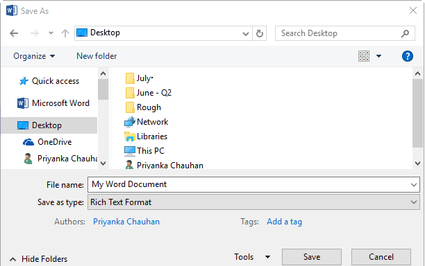Viewport: 425px width, 266px height.
Task: Click the forward navigation arrow
Action: click(x=35, y=33)
